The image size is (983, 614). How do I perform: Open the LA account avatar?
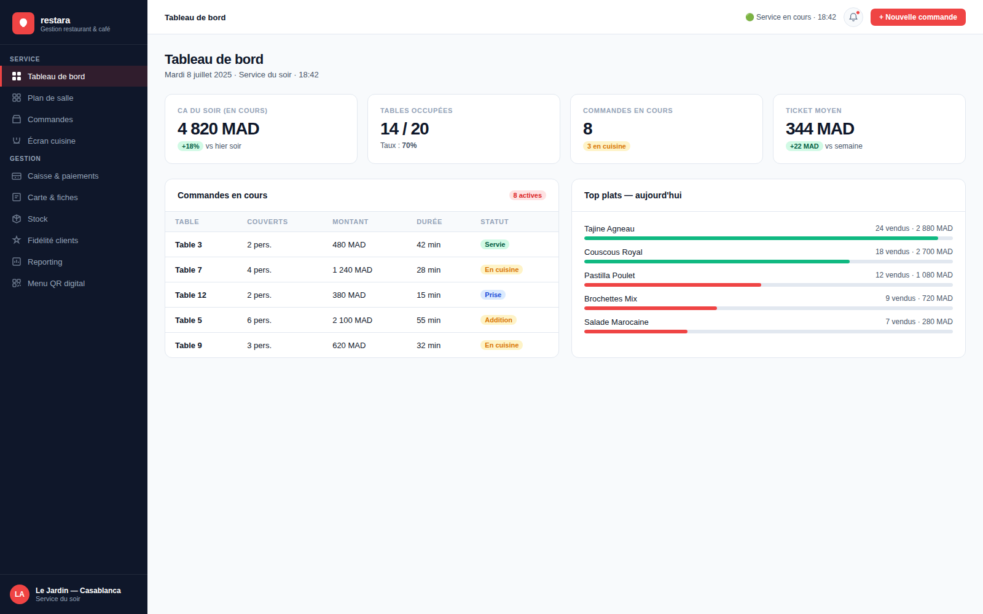coord(20,594)
